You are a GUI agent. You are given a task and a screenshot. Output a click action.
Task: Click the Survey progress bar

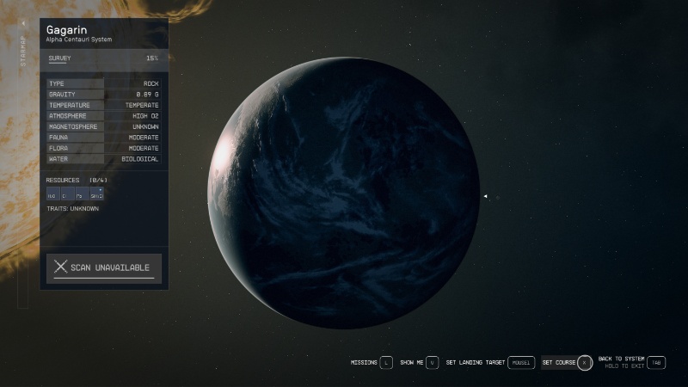(x=103, y=58)
